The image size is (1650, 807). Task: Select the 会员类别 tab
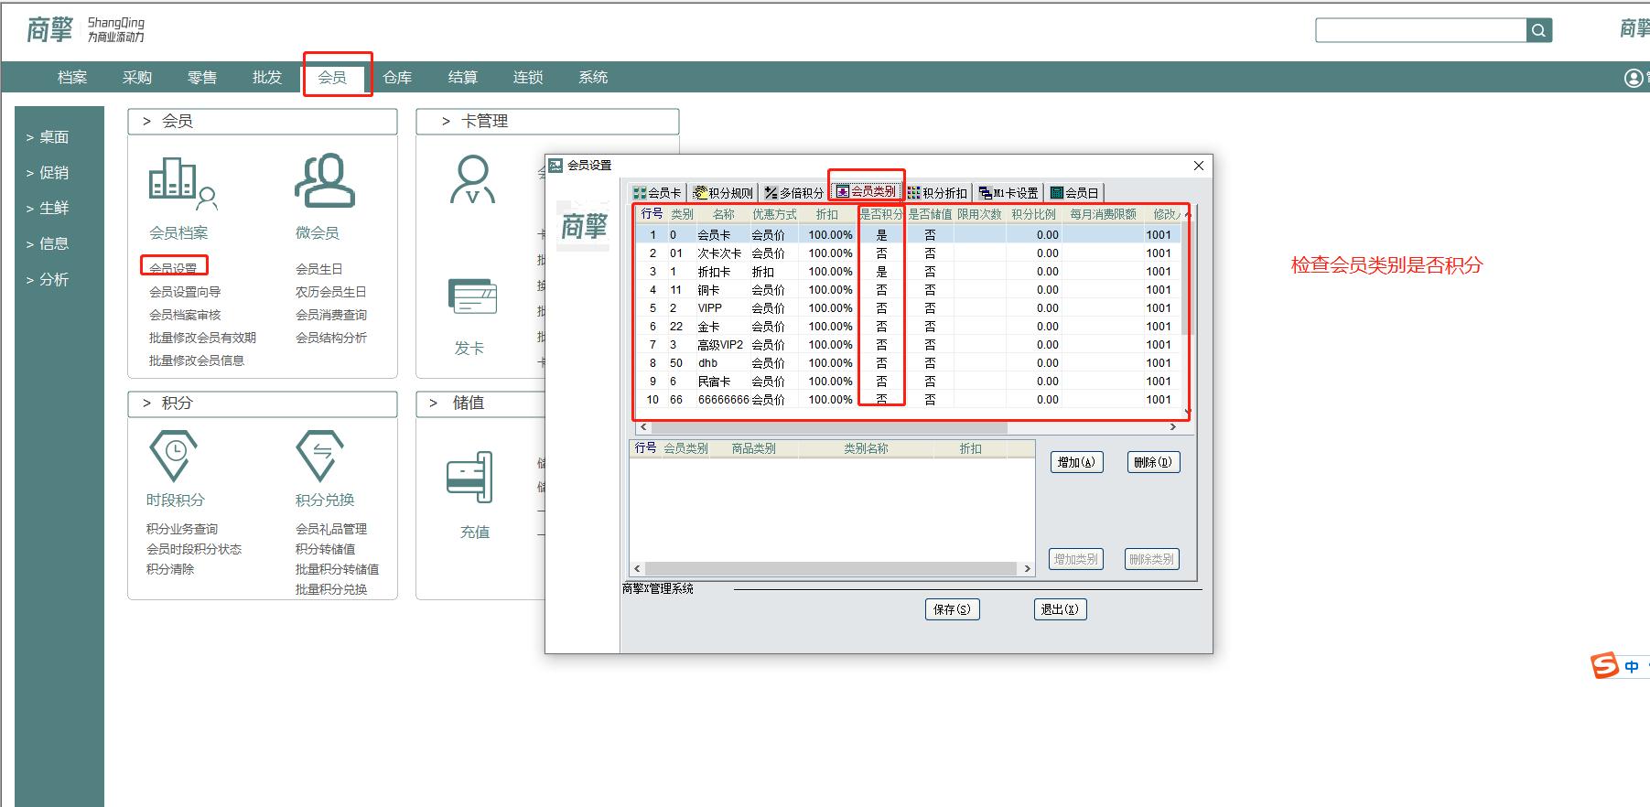pos(866,191)
